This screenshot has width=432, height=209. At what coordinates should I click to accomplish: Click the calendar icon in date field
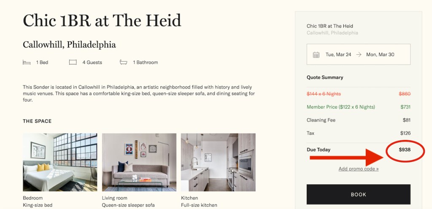[316, 55]
